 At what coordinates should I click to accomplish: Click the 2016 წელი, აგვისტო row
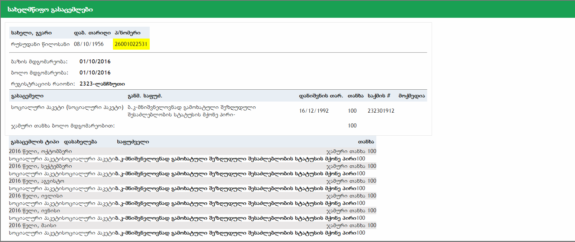[36, 181]
